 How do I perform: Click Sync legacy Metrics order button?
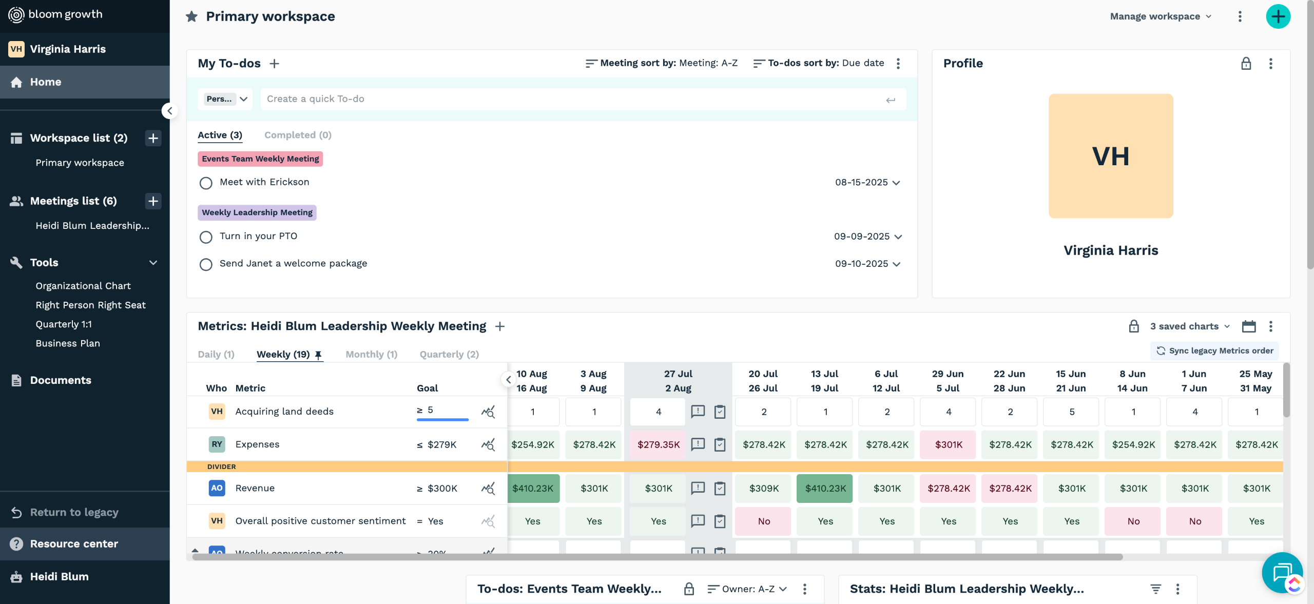coord(1214,351)
